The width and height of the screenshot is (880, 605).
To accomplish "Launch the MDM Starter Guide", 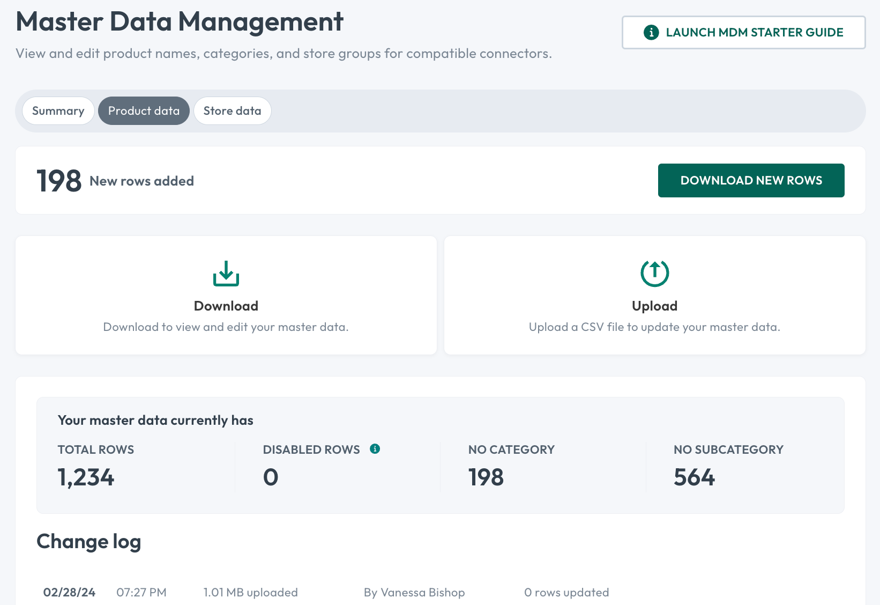I will [743, 32].
